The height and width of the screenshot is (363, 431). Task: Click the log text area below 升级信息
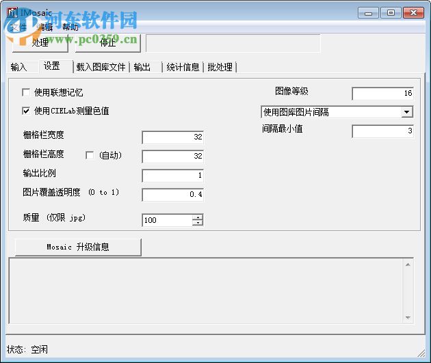coord(206,291)
